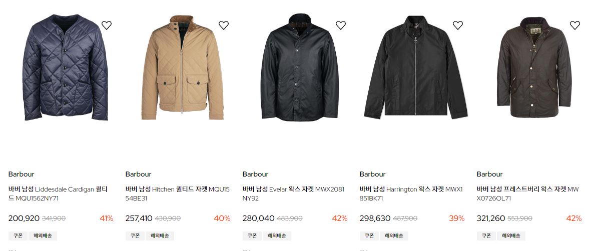Open olive wax jacket product image
The height and width of the screenshot is (251, 591).
click(534, 68)
